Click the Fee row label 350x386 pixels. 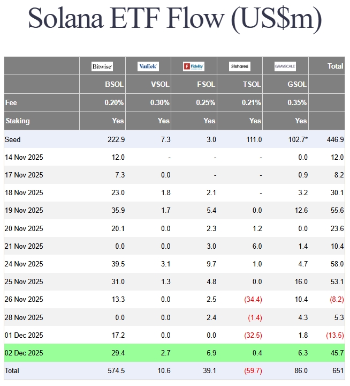tap(11, 102)
